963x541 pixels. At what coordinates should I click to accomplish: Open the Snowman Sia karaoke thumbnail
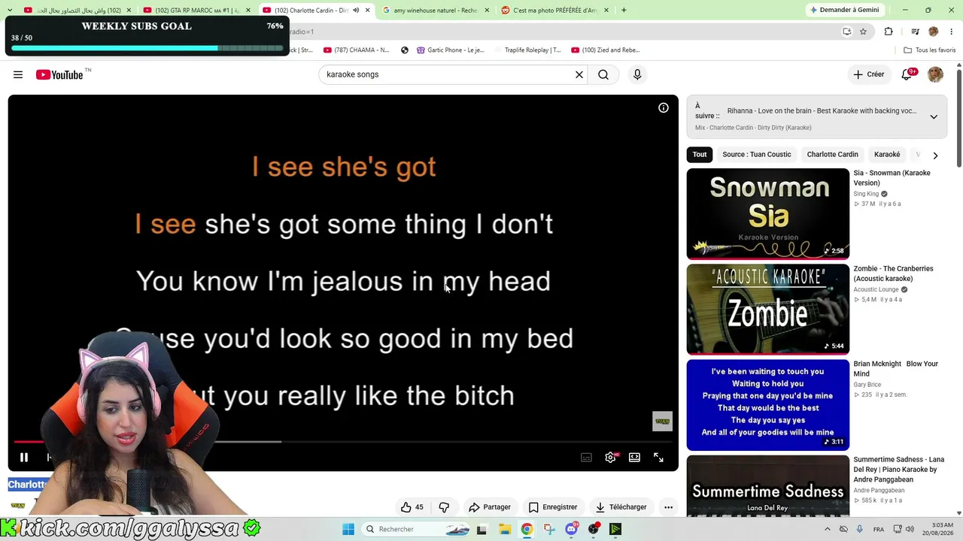tap(767, 213)
